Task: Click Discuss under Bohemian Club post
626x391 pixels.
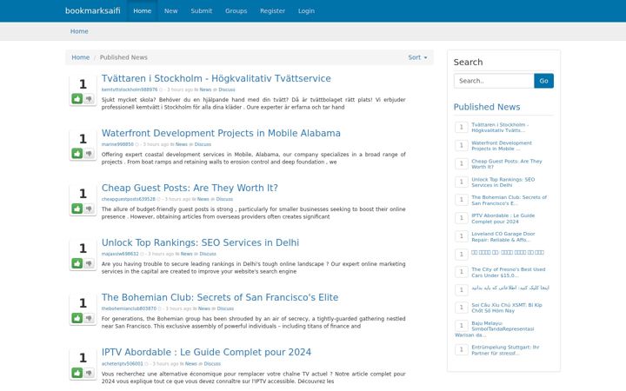Action: point(225,308)
